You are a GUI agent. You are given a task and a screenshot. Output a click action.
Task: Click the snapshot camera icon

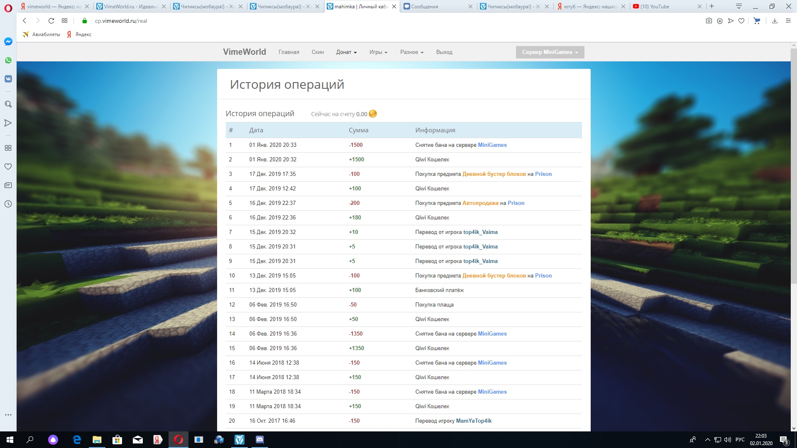pos(709,21)
